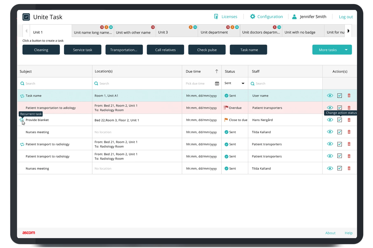The image size is (373, 248).
Task: Open the Unite Task app logo checkmark icon
Action: [x=26, y=17]
